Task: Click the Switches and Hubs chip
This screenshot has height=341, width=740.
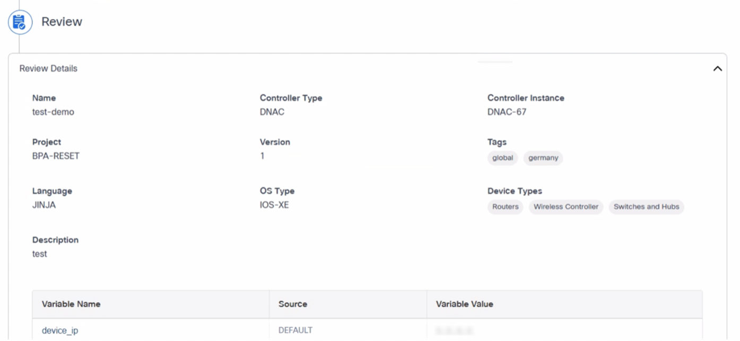Action: click(646, 207)
